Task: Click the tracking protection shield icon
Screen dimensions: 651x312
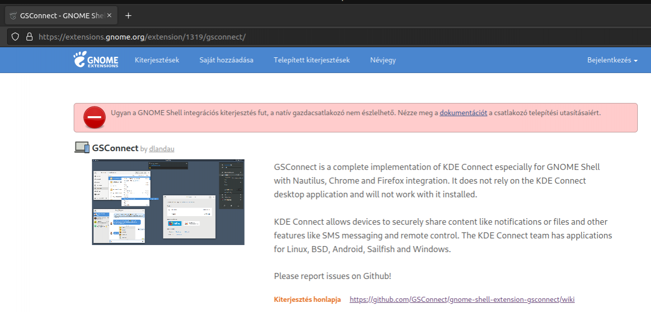Action: [x=15, y=37]
